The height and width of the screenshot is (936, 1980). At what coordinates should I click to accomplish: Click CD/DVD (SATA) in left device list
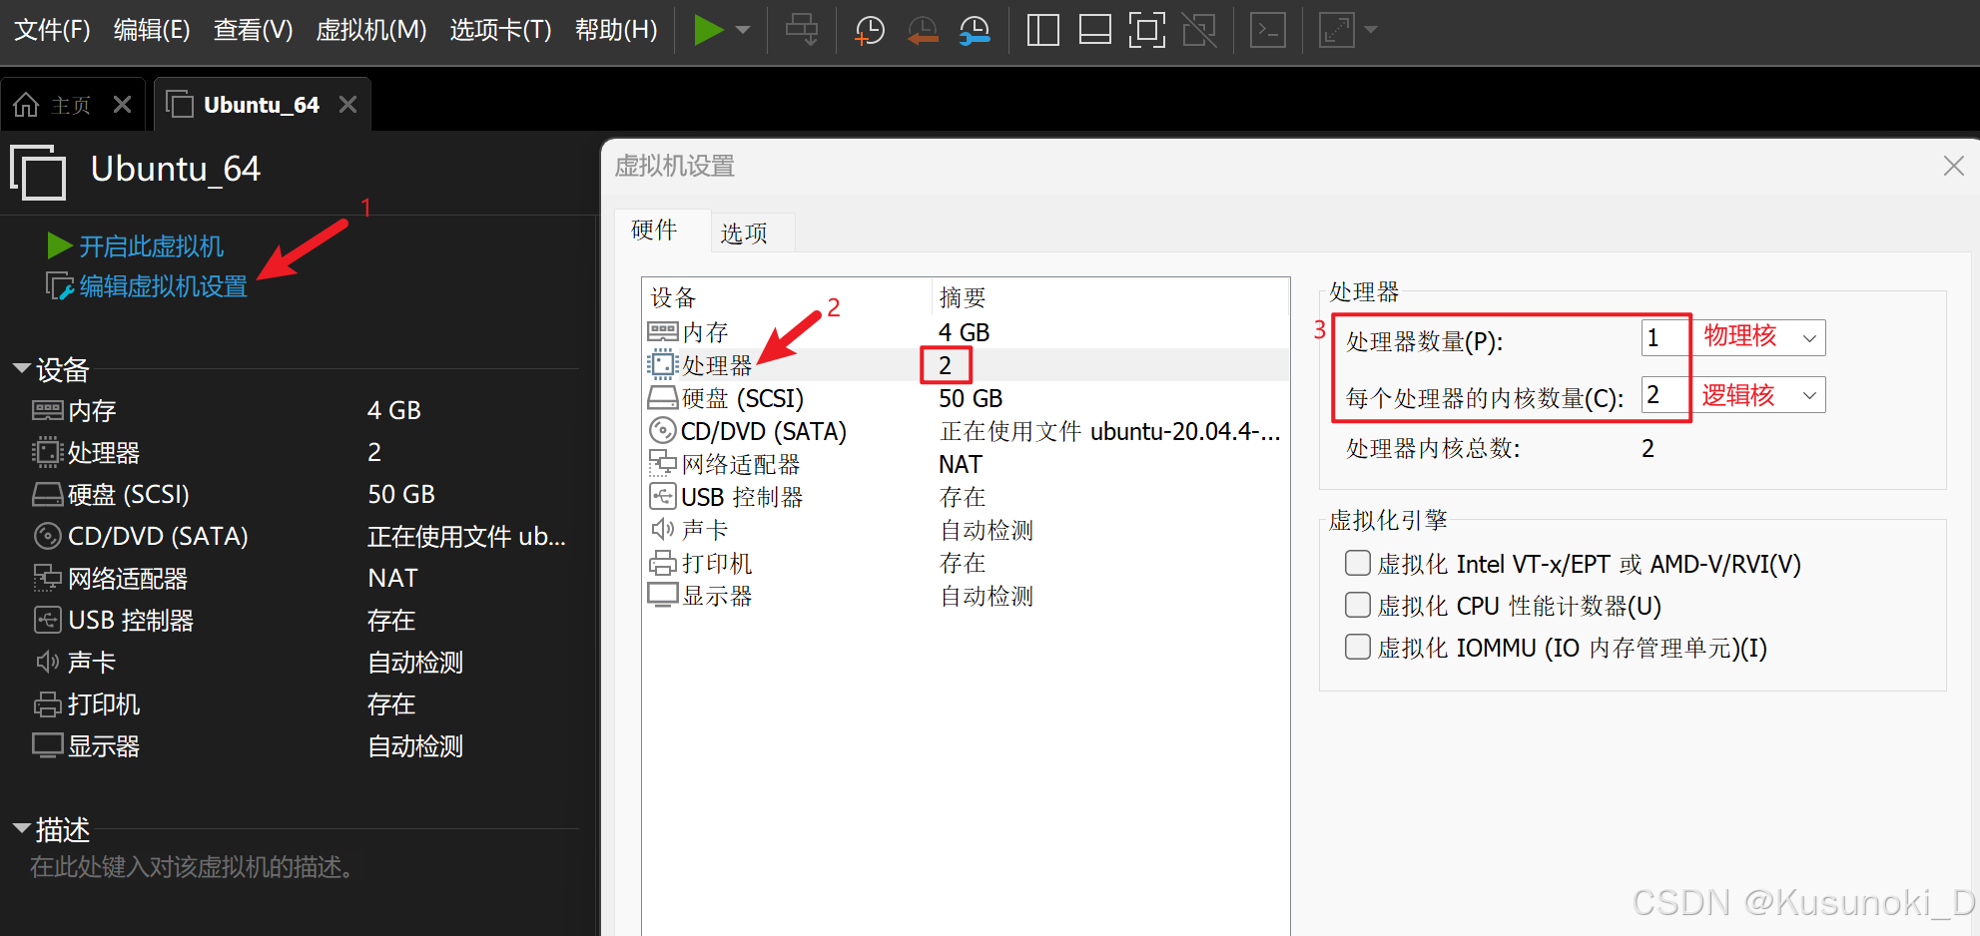158,536
